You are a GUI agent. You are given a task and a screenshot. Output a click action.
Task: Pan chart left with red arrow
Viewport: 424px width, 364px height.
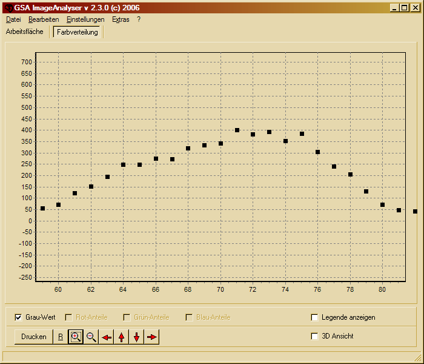coord(107,337)
